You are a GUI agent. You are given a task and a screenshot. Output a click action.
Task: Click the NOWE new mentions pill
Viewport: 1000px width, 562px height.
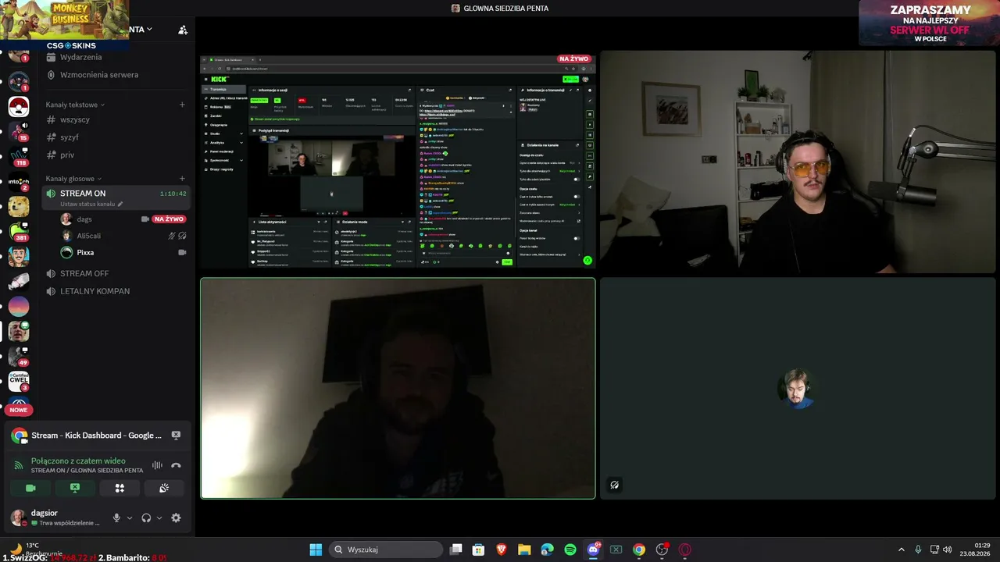coord(19,410)
